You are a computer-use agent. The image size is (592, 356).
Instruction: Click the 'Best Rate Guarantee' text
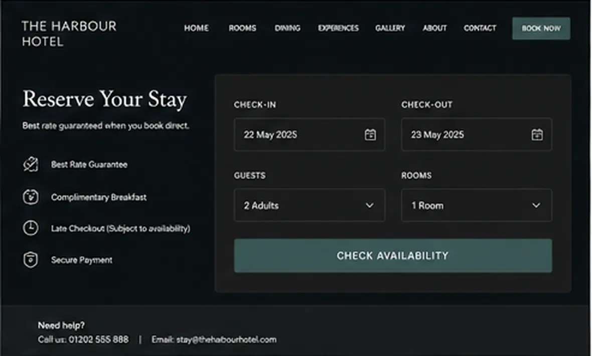[x=89, y=165]
